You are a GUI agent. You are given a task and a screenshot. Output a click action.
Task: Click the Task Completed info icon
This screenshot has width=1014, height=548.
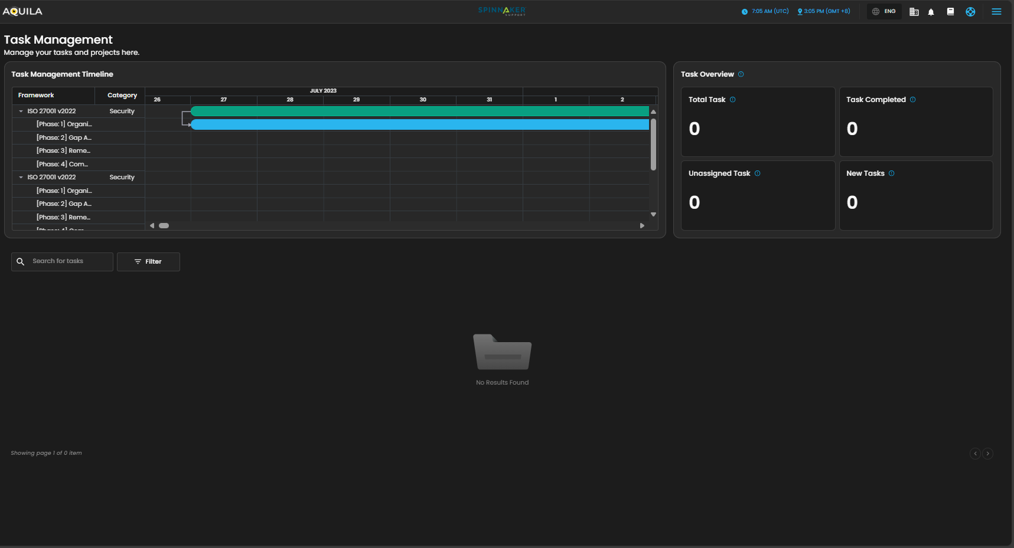[x=913, y=100]
